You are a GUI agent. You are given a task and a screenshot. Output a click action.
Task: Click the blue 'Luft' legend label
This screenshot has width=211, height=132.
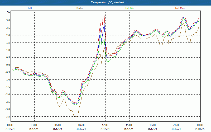coord(30,8)
